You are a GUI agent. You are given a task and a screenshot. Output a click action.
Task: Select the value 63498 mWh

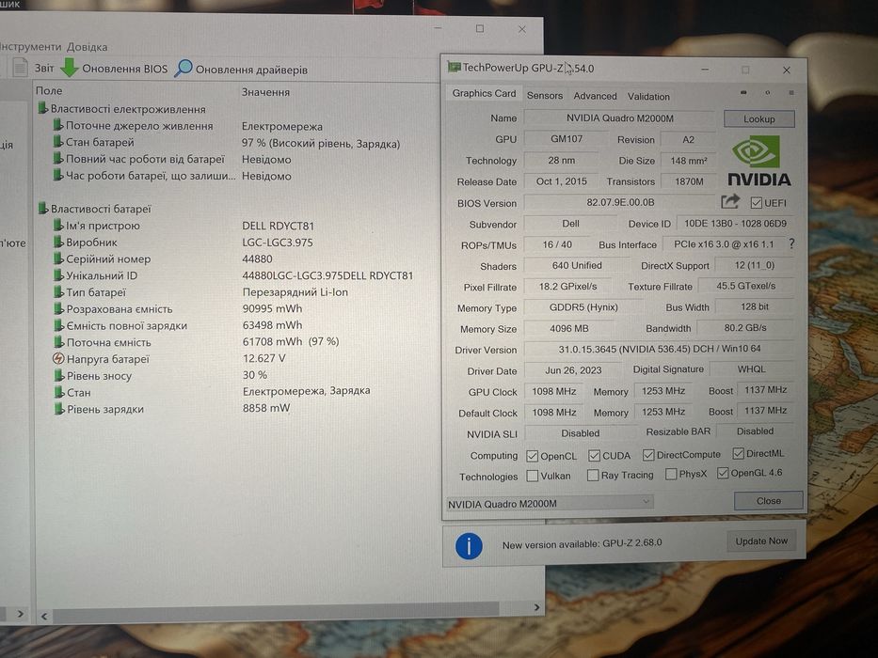[x=272, y=325]
